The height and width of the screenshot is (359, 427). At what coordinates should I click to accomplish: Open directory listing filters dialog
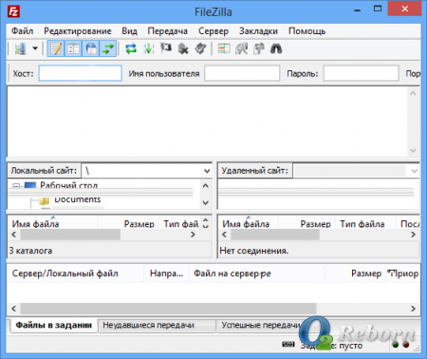tap(224, 48)
